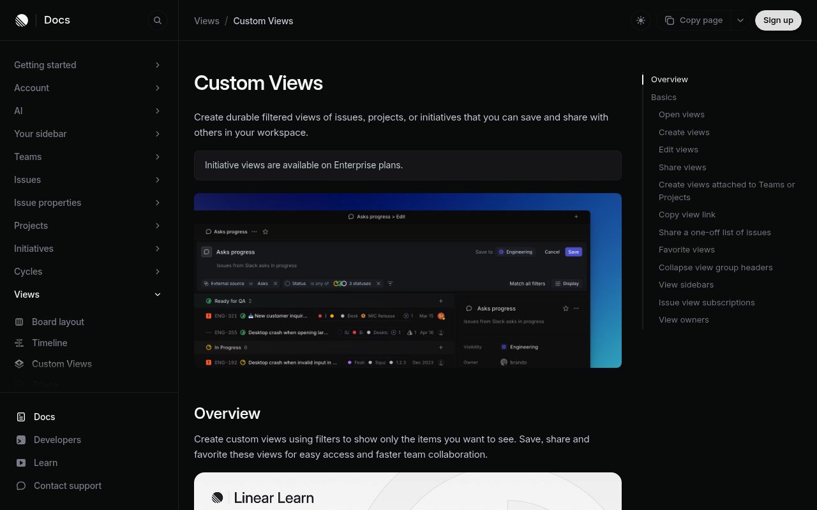Image resolution: width=817 pixels, height=510 pixels.
Task: Click the Docs document icon
Action: click(x=21, y=417)
